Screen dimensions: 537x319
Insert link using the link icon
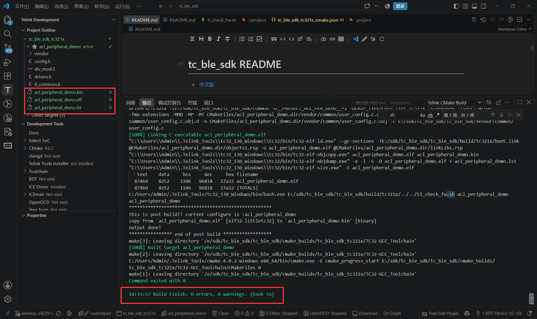pyautogui.click(x=332, y=39)
